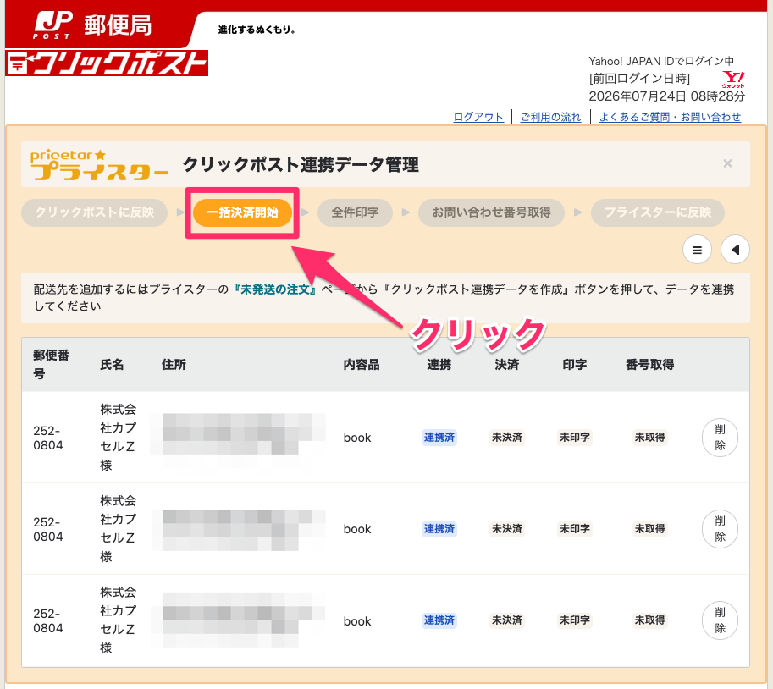The width and height of the screenshot is (773, 689).
Task: Click the first row 株式会社カプセルZ様 name
Action: pos(119,437)
